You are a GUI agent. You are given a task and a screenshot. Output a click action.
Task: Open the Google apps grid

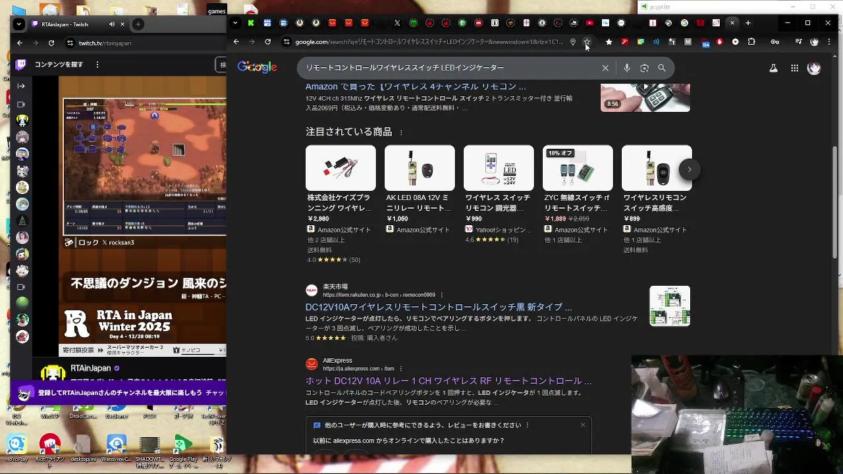pyautogui.click(x=794, y=68)
